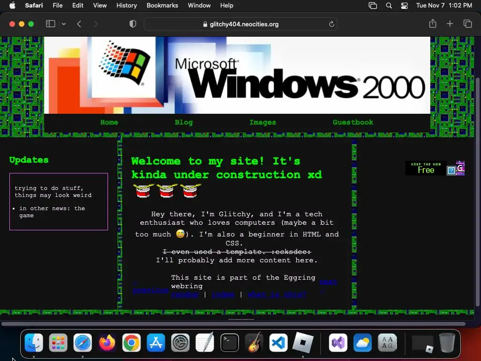481x361 pixels.
Task: Restore the minimized window in the Dock
Action: tap(422, 344)
